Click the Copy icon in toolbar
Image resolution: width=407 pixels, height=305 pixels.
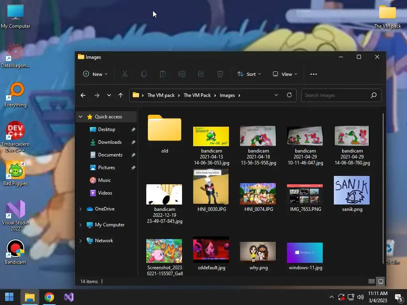point(143,74)
